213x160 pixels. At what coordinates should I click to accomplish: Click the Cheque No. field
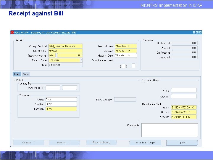click(65, 51)
